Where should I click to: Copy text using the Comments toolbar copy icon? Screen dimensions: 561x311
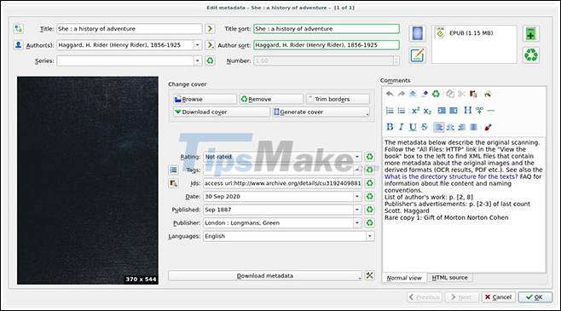[x=449, y=94]
